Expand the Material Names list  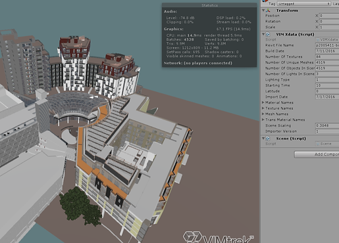263,102
